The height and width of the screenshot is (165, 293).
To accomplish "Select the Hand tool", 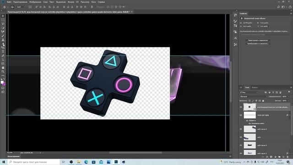I will tap(3, 67).
